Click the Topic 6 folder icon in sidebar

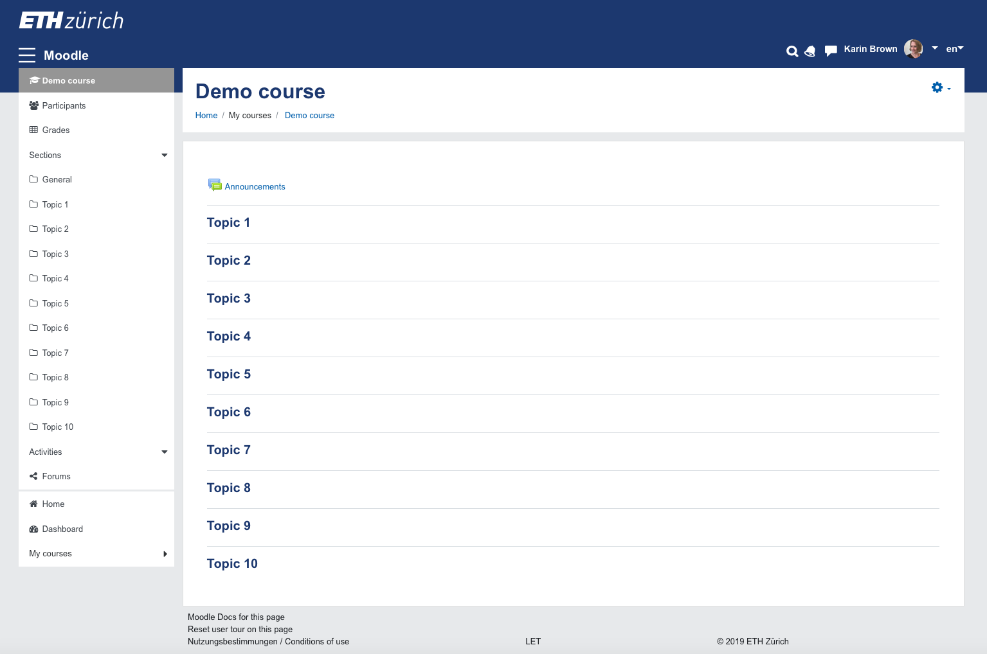tap(33, 328)
